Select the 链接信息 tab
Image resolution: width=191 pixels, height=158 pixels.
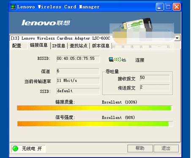click(x=39, y=45)
